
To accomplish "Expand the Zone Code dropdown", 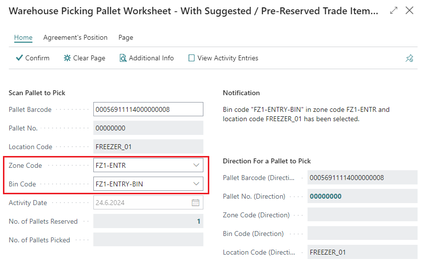I will click(196, 165).
